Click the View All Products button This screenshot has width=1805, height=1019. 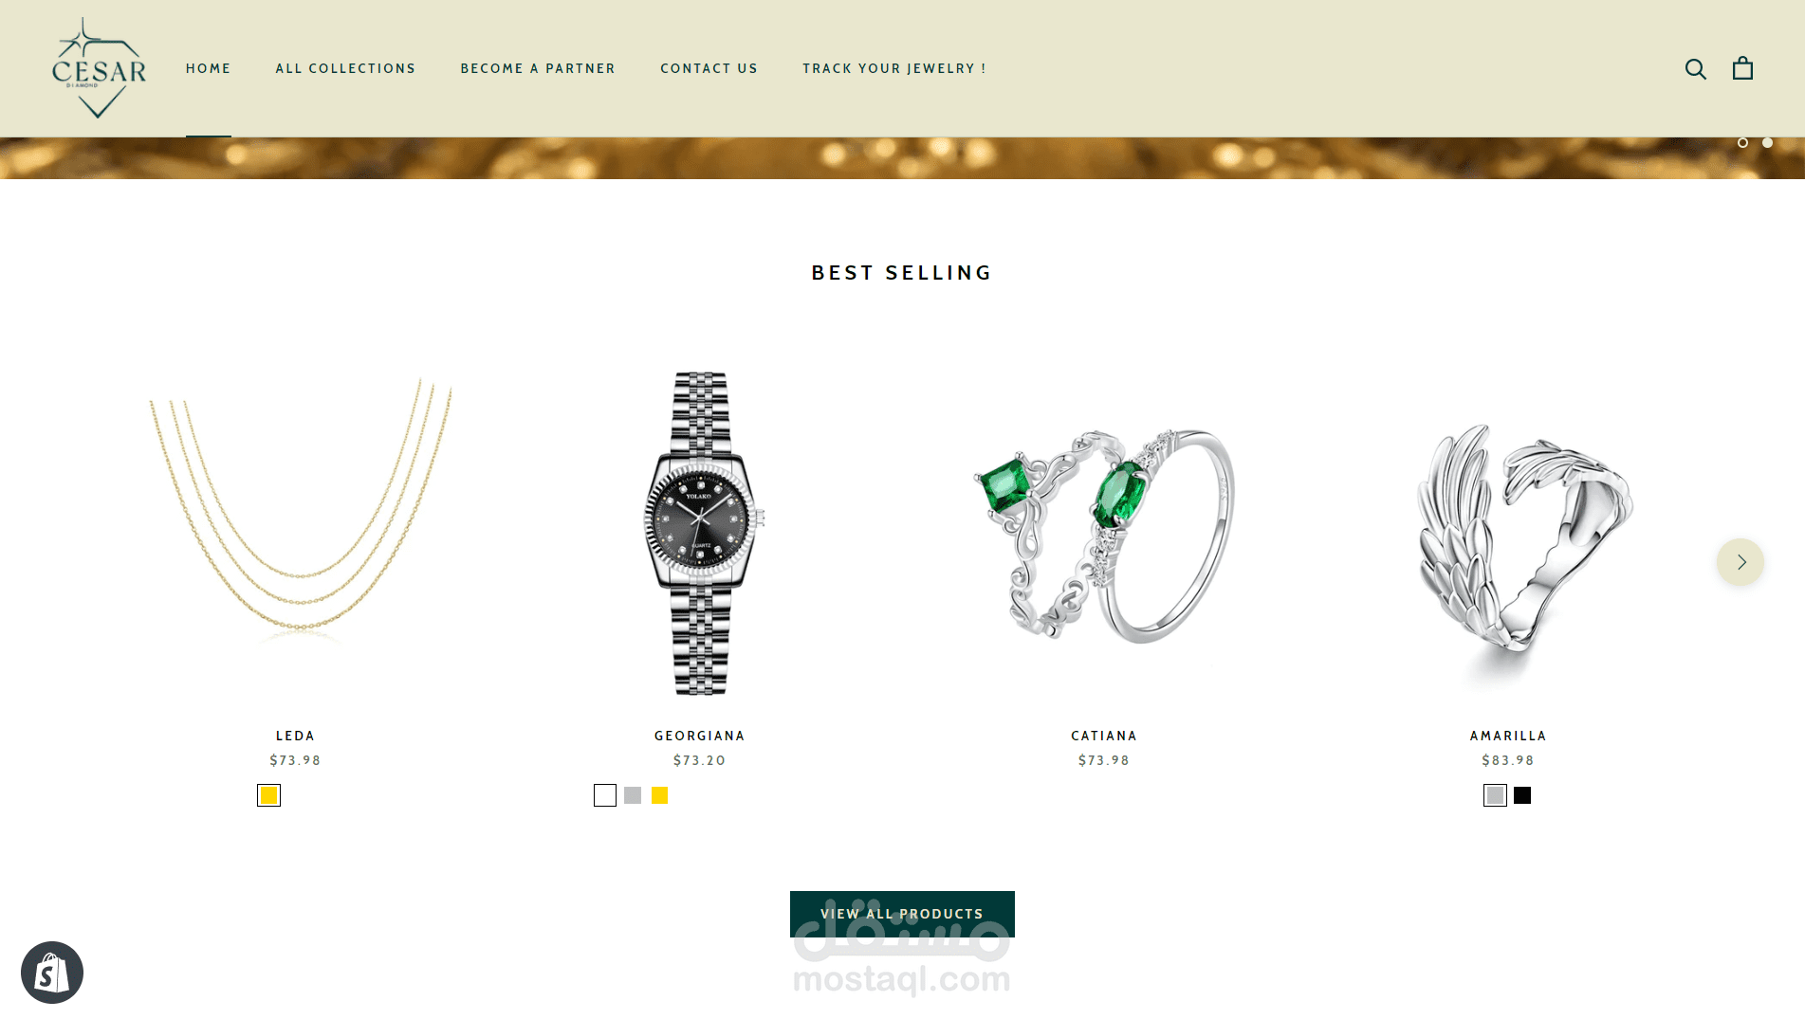[x=902, y=914]
